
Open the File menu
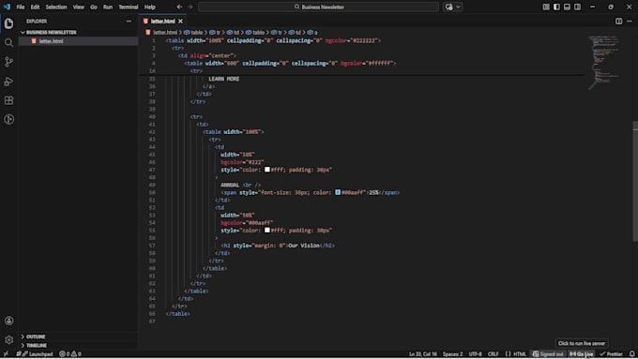click(21, 7)
